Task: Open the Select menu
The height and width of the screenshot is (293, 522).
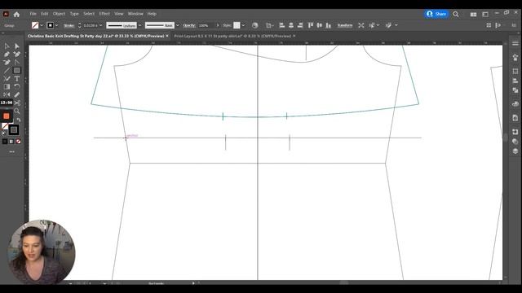Action: tap(89, 14)
